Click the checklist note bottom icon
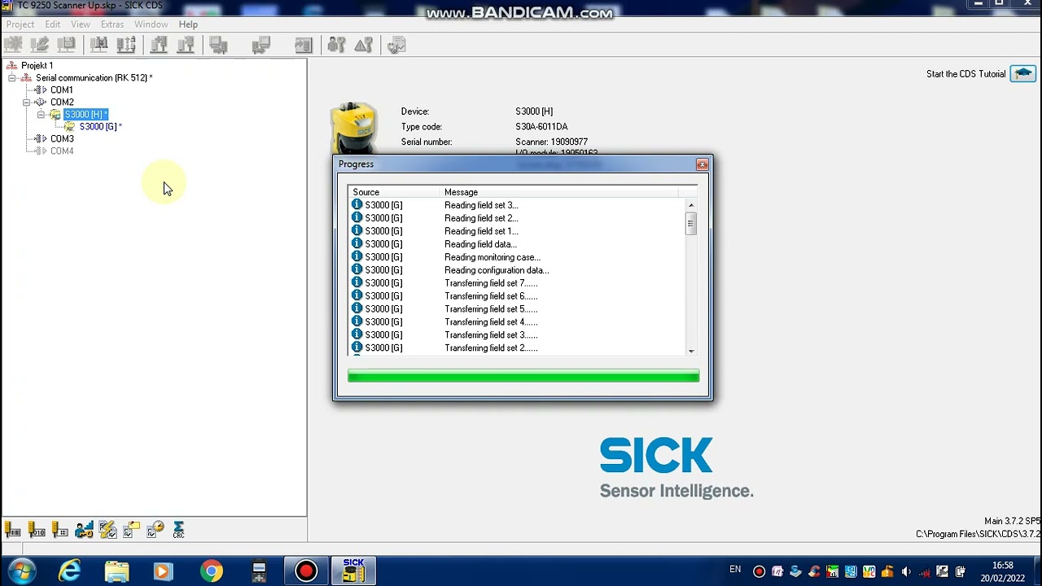1042x586 pixels. click(131, 530)
